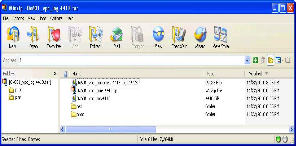Close the Folders pane with X

(x=55, y=74)
